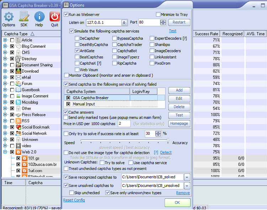Select the Press Release icon

point(18,115)
